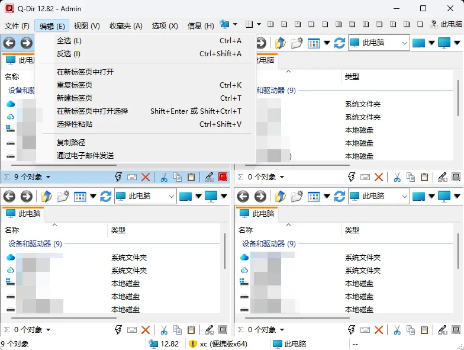Click the 此电脑 label at the top toolbar's right end

[x=451, y=24]
